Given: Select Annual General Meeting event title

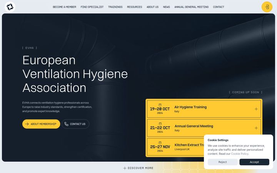Looking at the screenshot, I should (x=194, y=126).
